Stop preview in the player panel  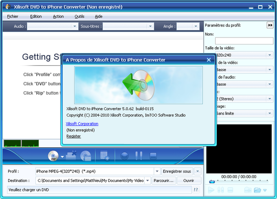pos(230,190)
